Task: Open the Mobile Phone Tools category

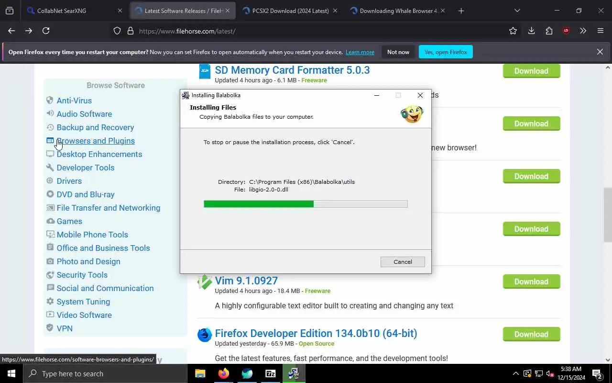Action: coord(92,235)
